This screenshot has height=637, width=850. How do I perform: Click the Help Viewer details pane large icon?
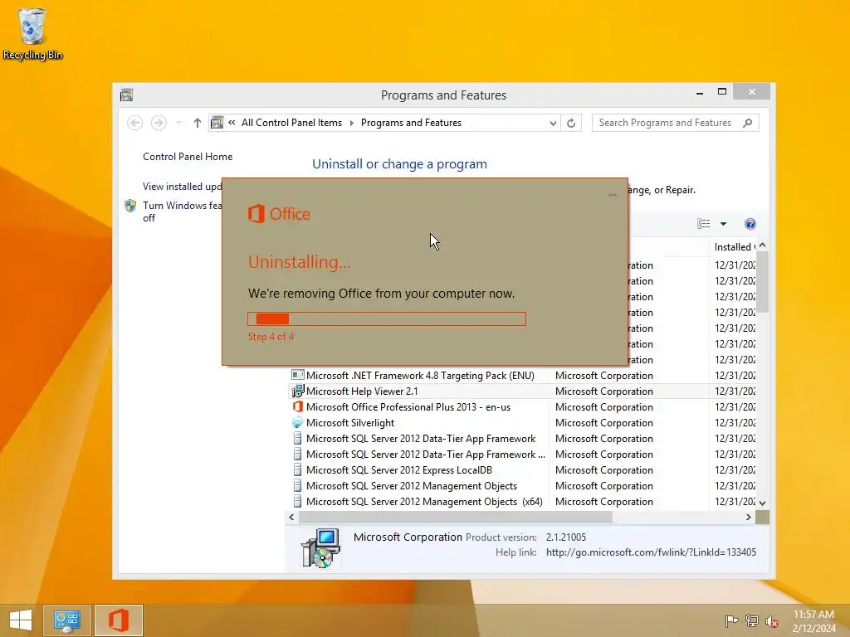click(321, 547)
